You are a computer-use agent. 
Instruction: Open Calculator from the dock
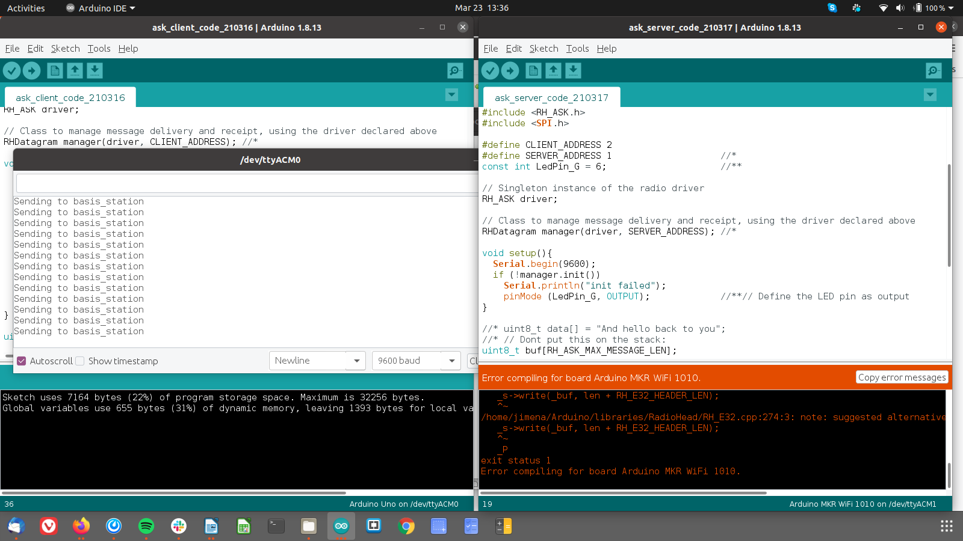(x=504, y=527)
